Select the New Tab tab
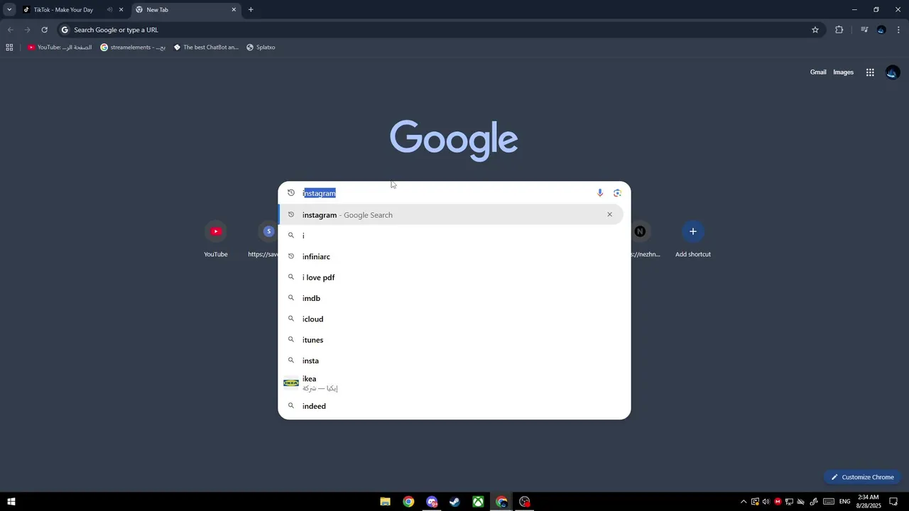 181,10
